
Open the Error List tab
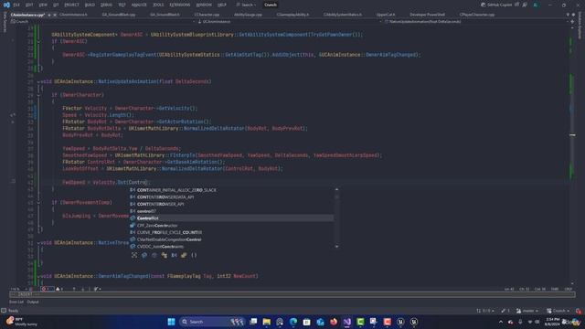[16, 302]
